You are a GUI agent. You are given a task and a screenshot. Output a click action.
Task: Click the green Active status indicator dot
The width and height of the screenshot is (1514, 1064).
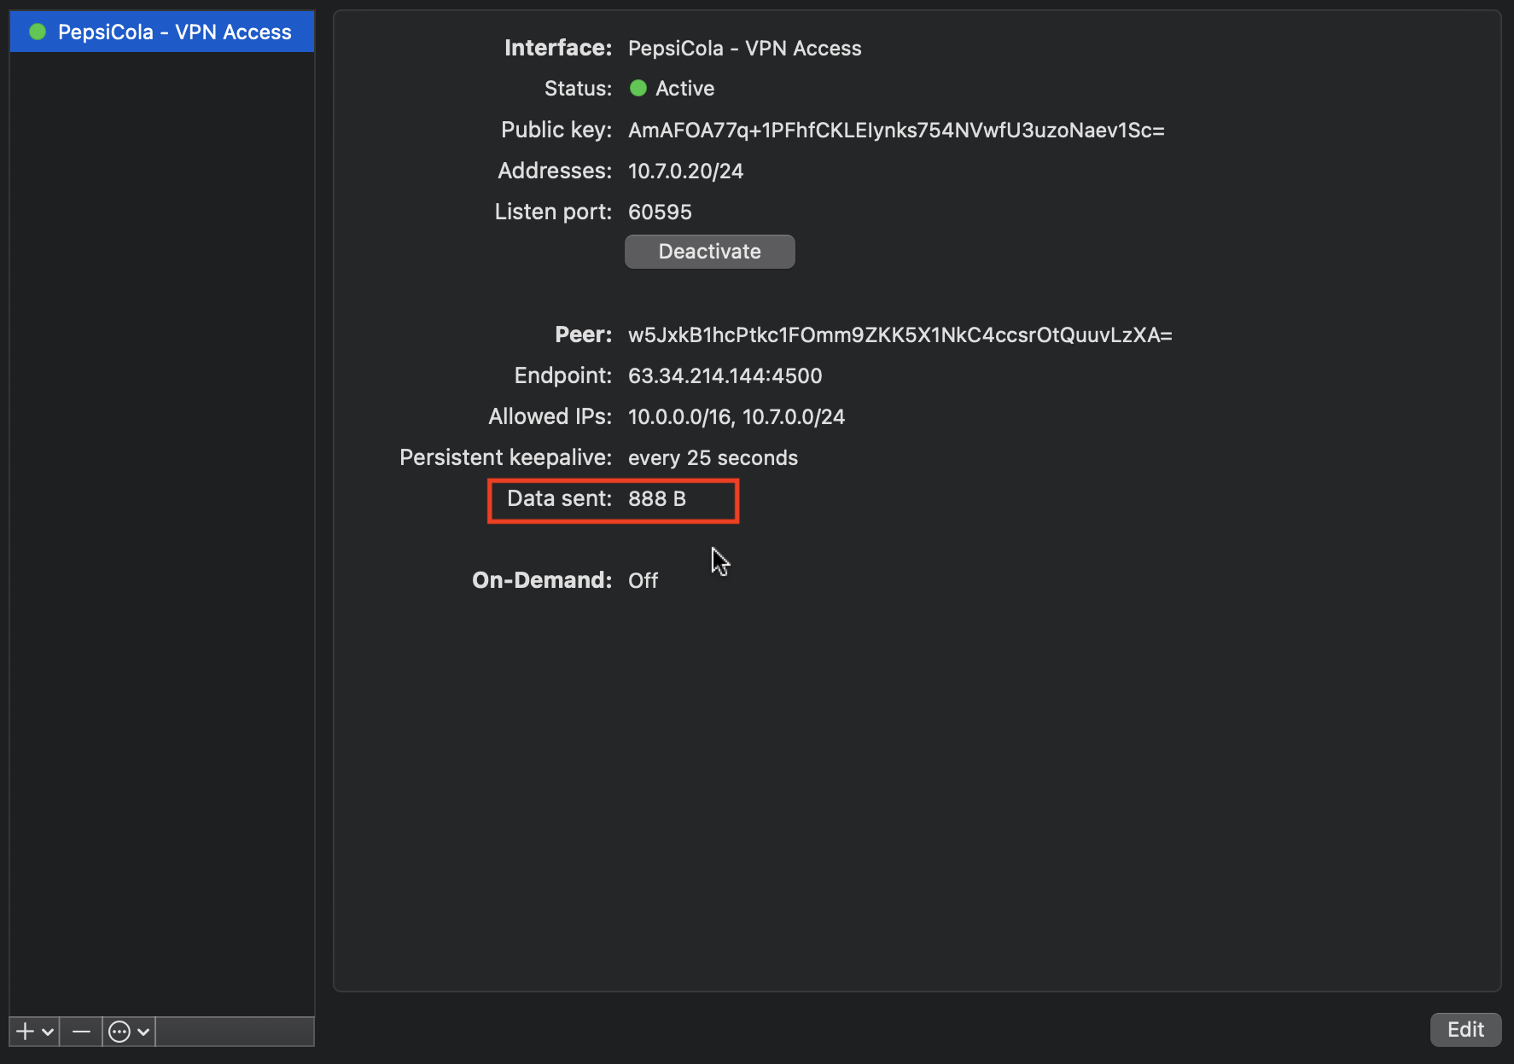(x=638, y=89)
